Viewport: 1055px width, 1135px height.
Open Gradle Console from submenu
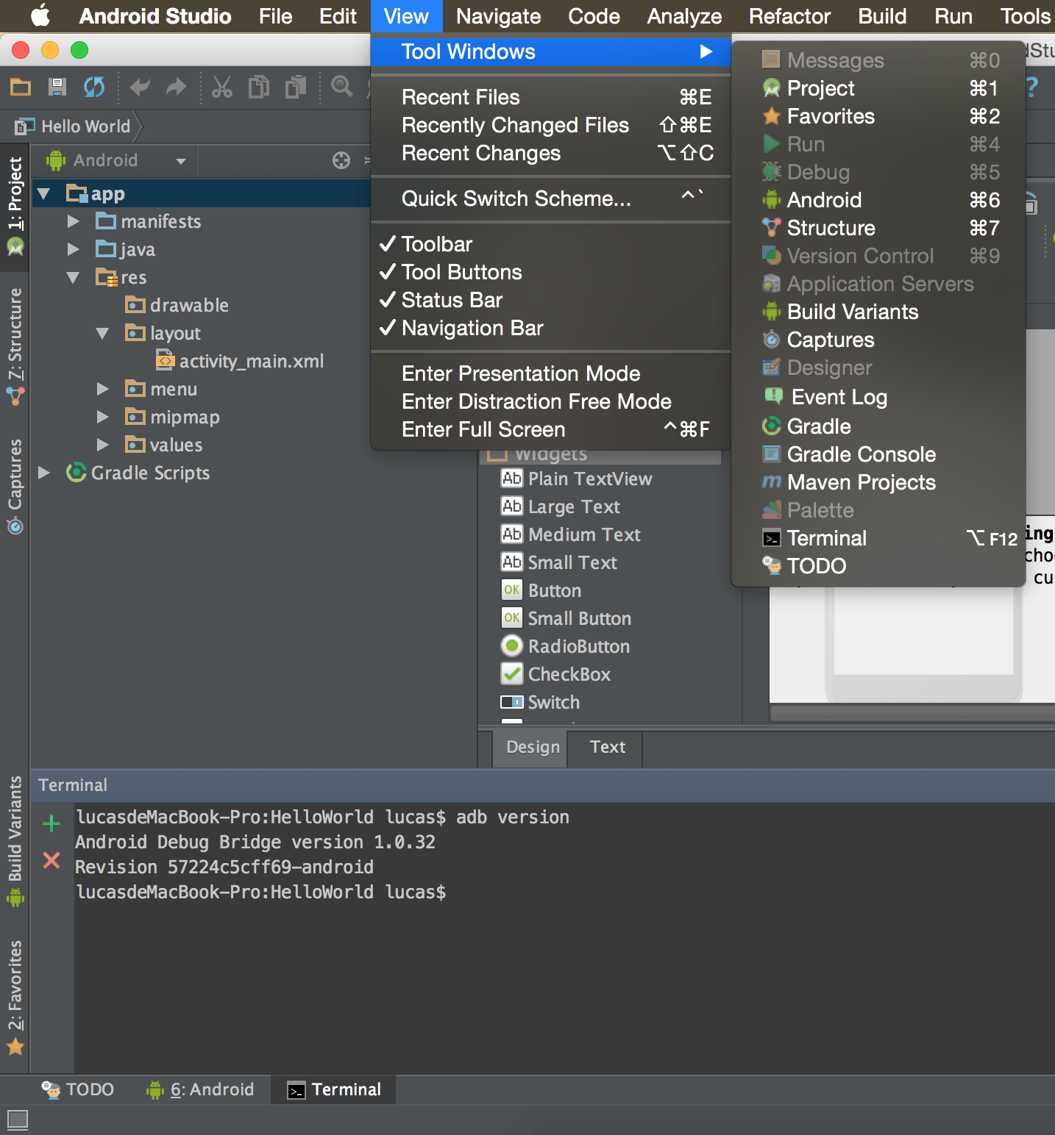pyautogui.click(x=878, y=454)
